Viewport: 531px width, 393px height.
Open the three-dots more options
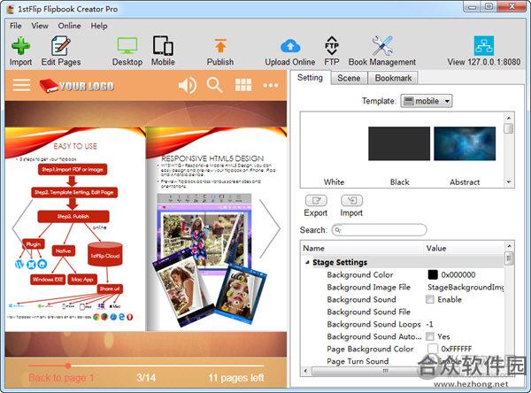[271, 85]
